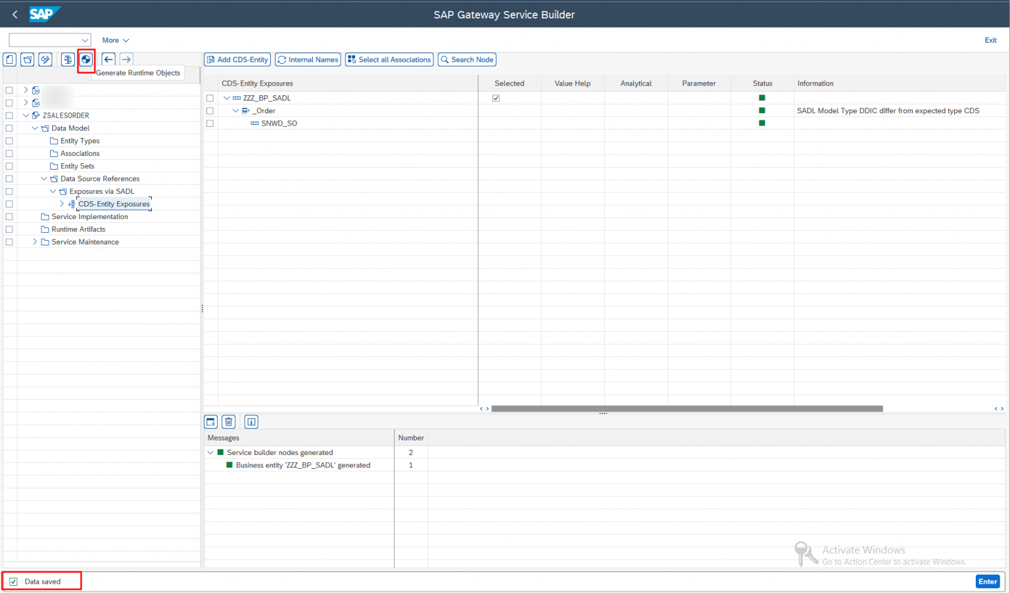Image resolution: width=1010 pixels, height=593 pixels.
Task: Run the consistency check icon
Action: [x=66, y=59]
